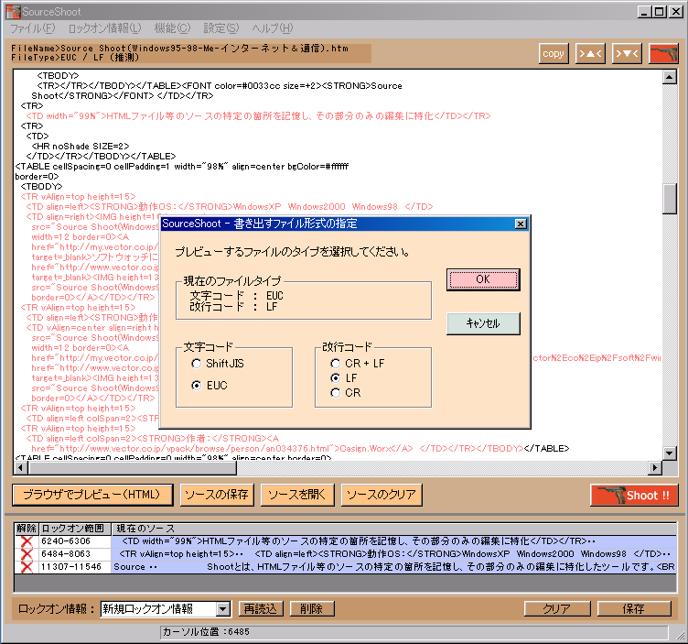
Task: Select EUC character code option
Action: coord(210,386)
